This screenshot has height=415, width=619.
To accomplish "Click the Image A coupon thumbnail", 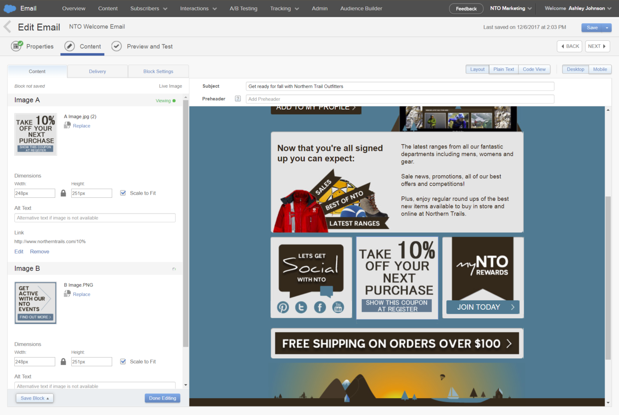I will pyautogui.click(x=36, y=134).
